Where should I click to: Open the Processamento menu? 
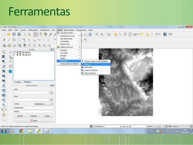pyautogui.click(x=81, y=30)
